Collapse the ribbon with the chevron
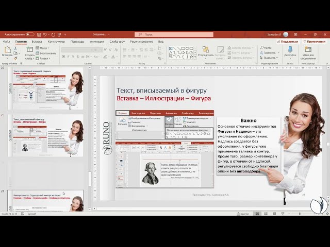 pos(327,63)
